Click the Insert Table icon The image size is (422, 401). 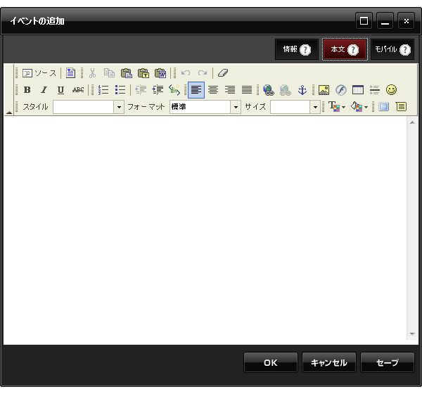point(358,90)
